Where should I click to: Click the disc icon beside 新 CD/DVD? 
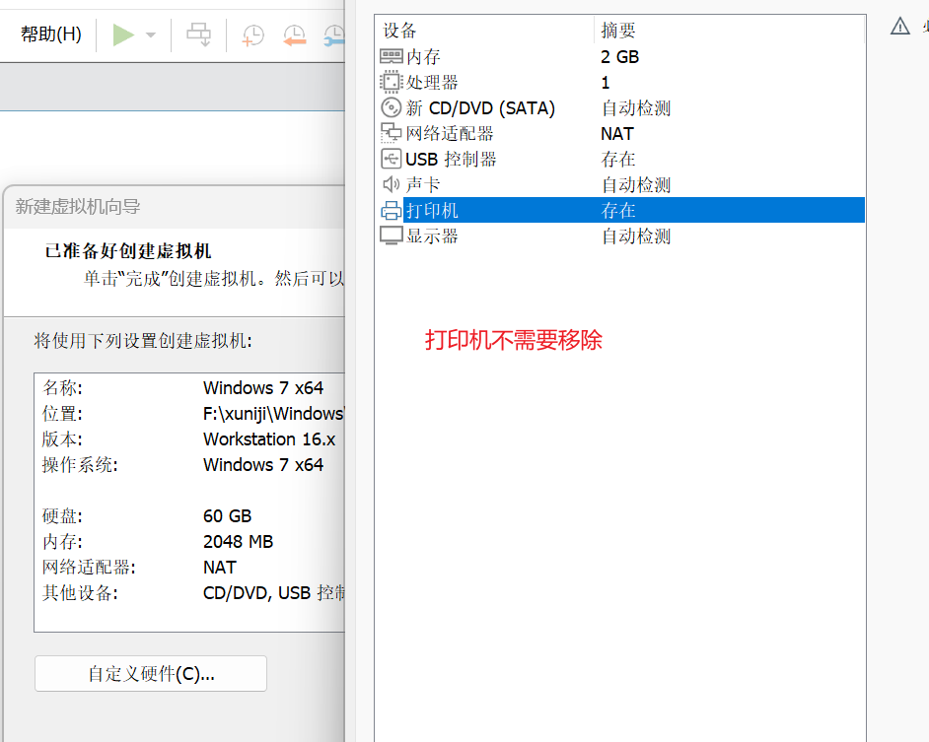392,107
